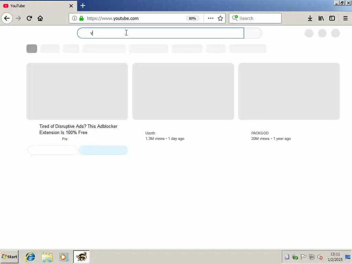Open the Tired of Disruptive Ads thumbnail
This screenshot has height=264, width=352.
[x=77, y=91]
